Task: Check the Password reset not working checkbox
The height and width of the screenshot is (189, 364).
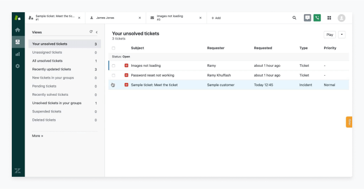Action: click(x=114, y=76)
